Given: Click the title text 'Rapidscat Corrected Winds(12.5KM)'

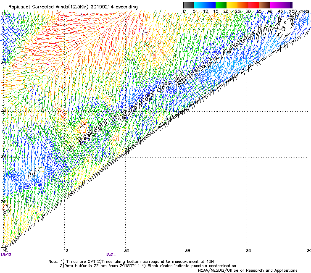Looking at the screenshot, I should (x=48, y=7).
